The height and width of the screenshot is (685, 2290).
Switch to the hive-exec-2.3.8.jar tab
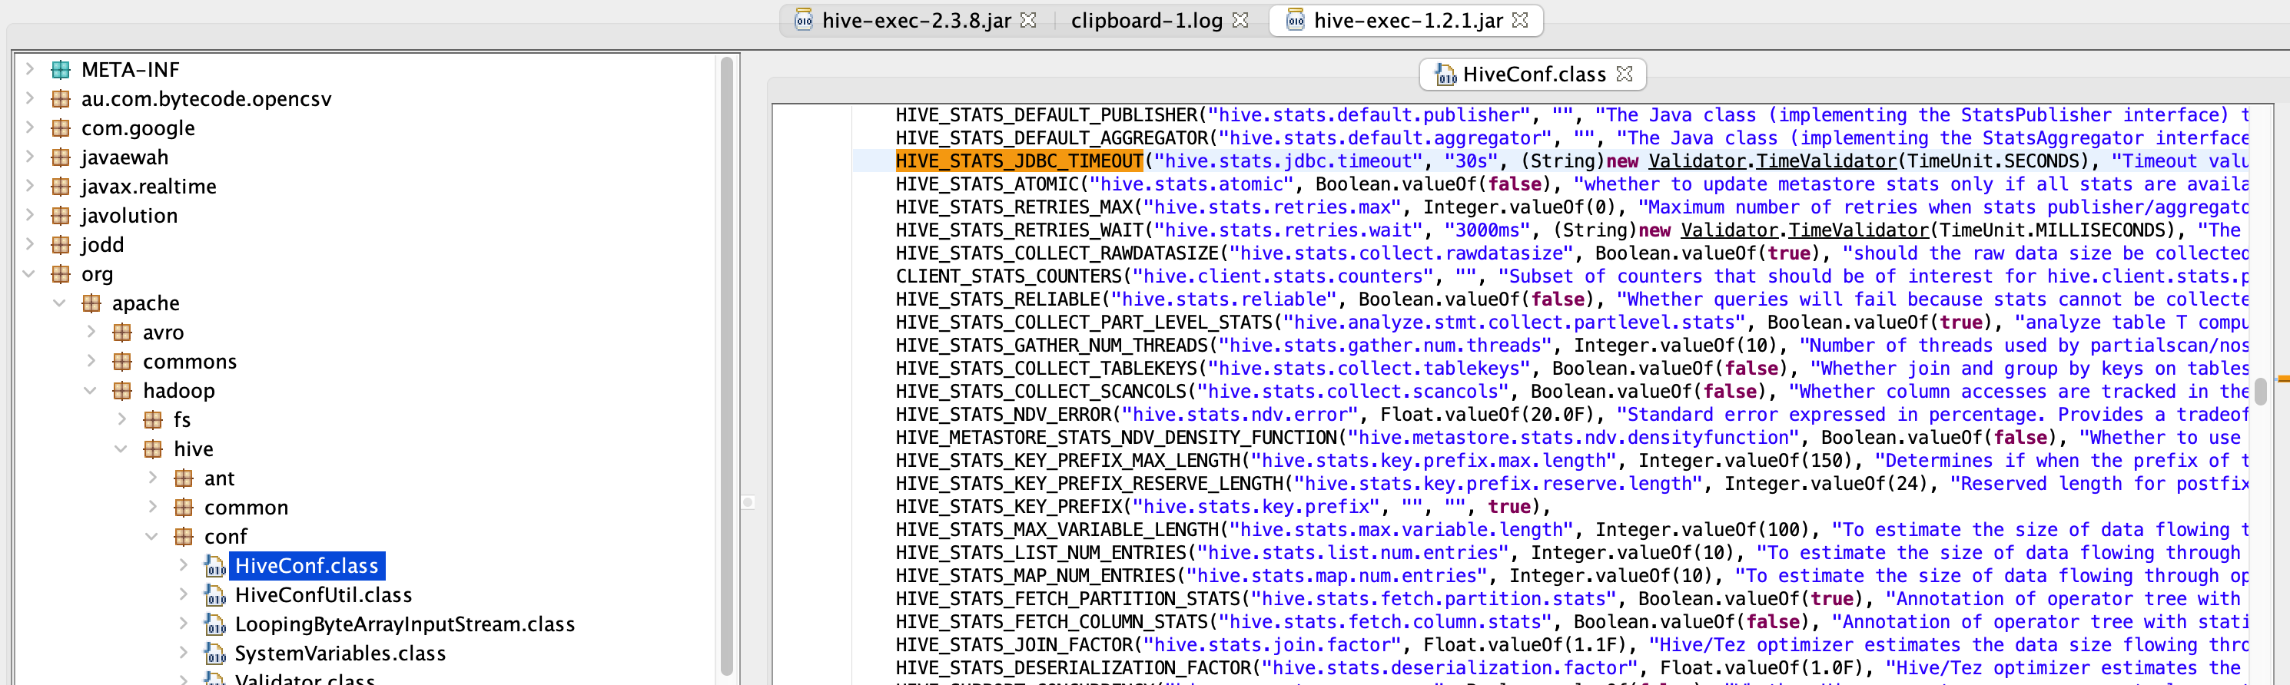pyautogui.click(x=916, y=21)
